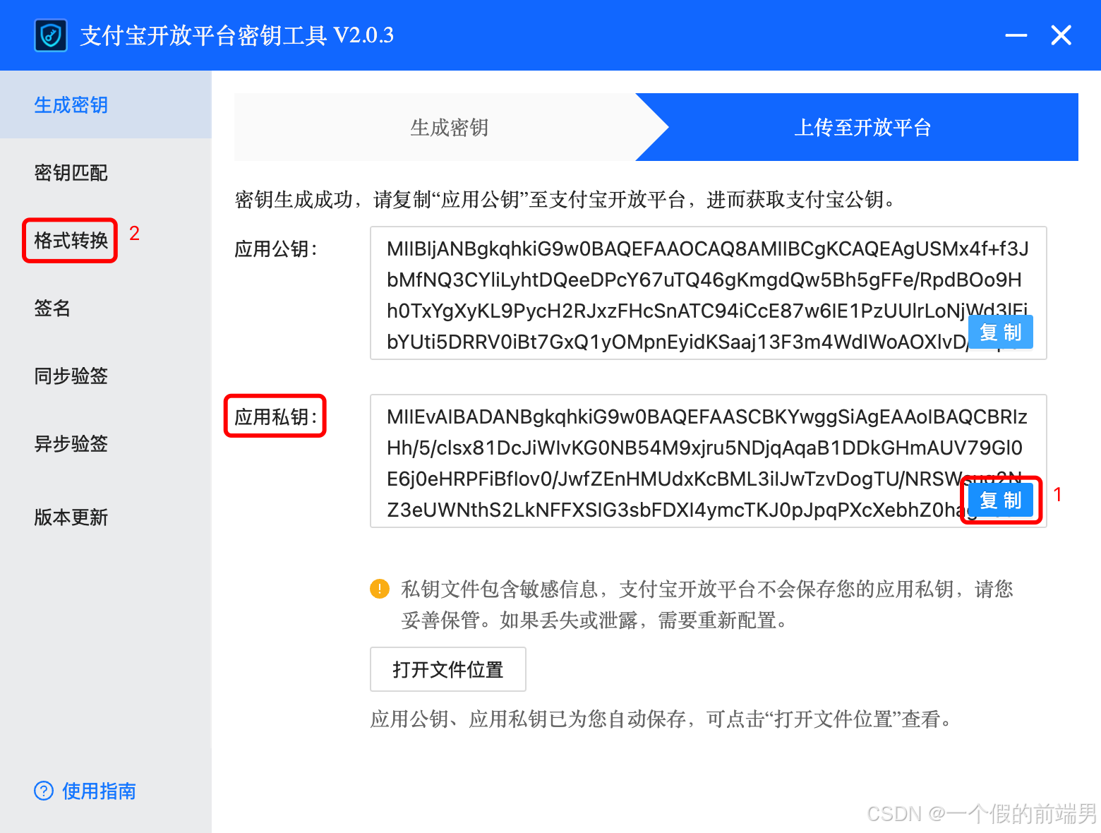The image size is (1101, 833).
Task: Click inside the 应用私钥 text box
Action: tap(708, 461)
